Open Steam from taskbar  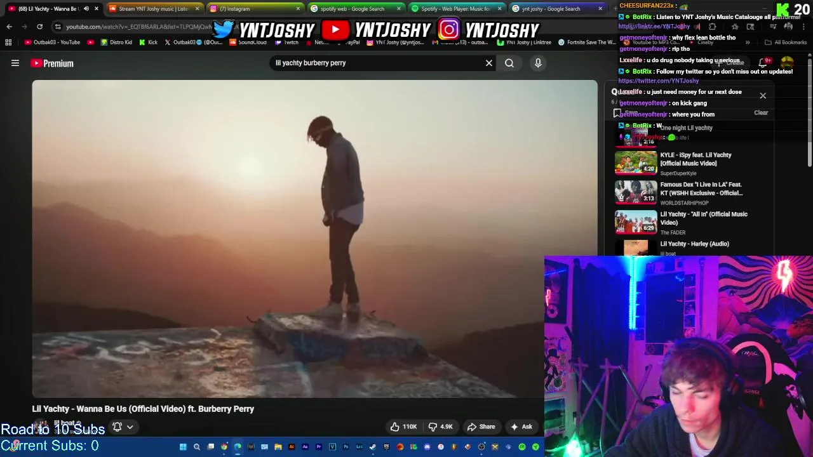tap(373, 447)
